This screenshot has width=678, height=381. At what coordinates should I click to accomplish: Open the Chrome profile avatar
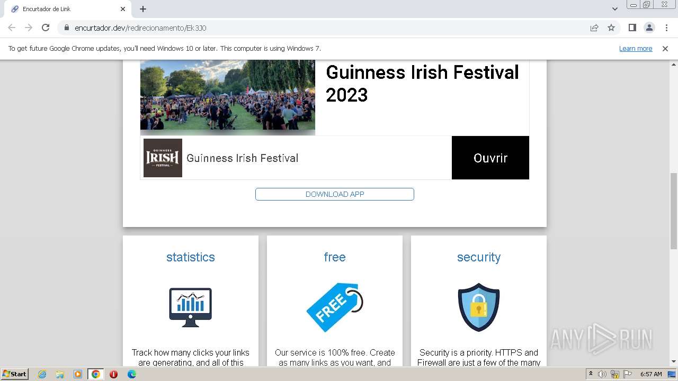point(649,28)
